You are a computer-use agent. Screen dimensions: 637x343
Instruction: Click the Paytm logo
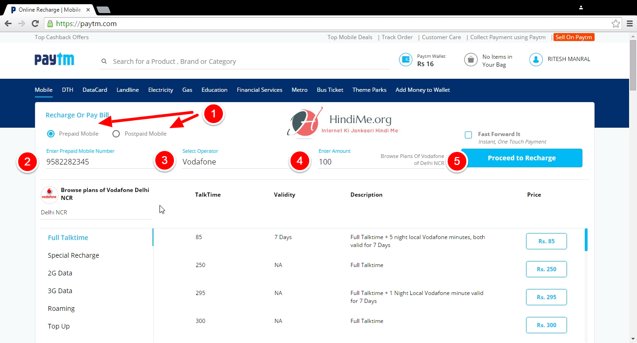(54, 60)
